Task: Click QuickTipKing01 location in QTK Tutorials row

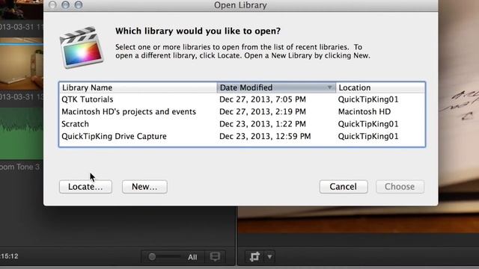Action: [368, 99]
